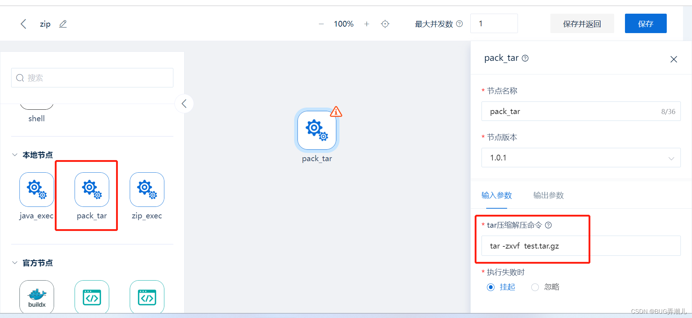The image size is (692, 318).
Task: Select the zip_exec node icon
Action: (x=147, y=190)
